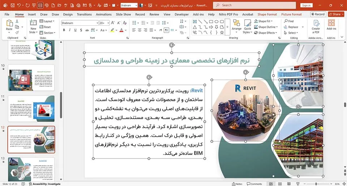Click the Share button
Screen dimensions: 347x186
coord(336,14)
